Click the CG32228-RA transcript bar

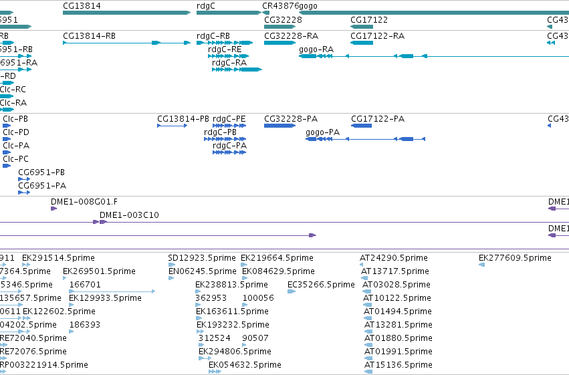pos(279,43)
